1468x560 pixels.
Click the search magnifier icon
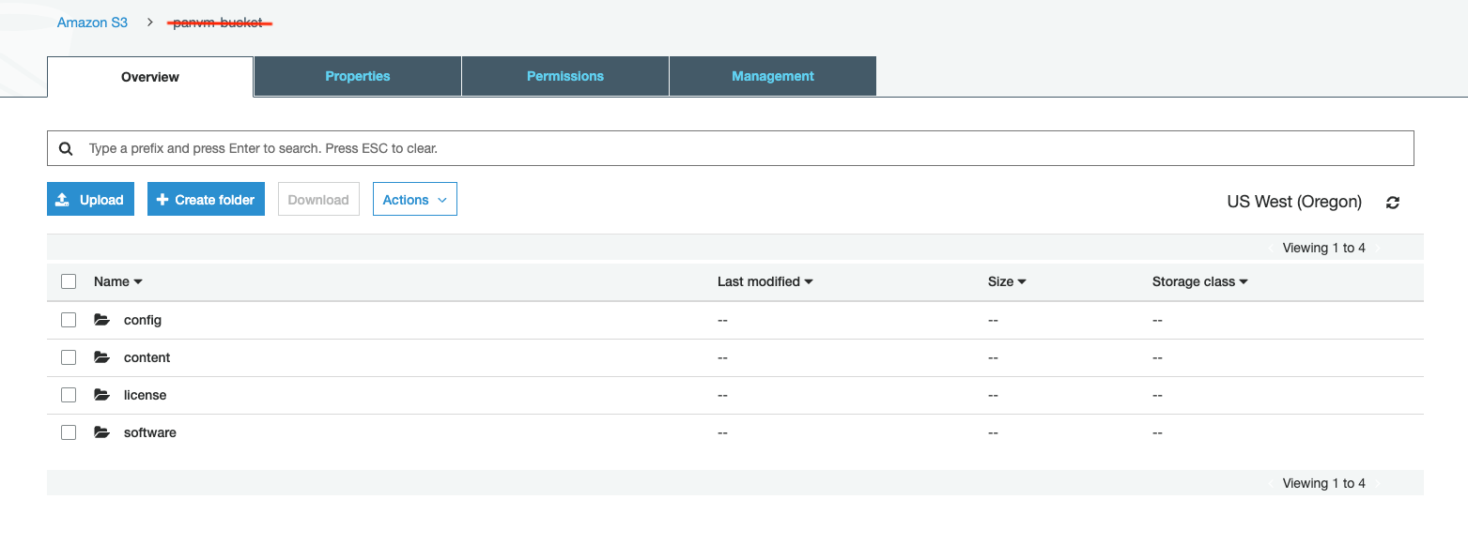click(66, 147)
